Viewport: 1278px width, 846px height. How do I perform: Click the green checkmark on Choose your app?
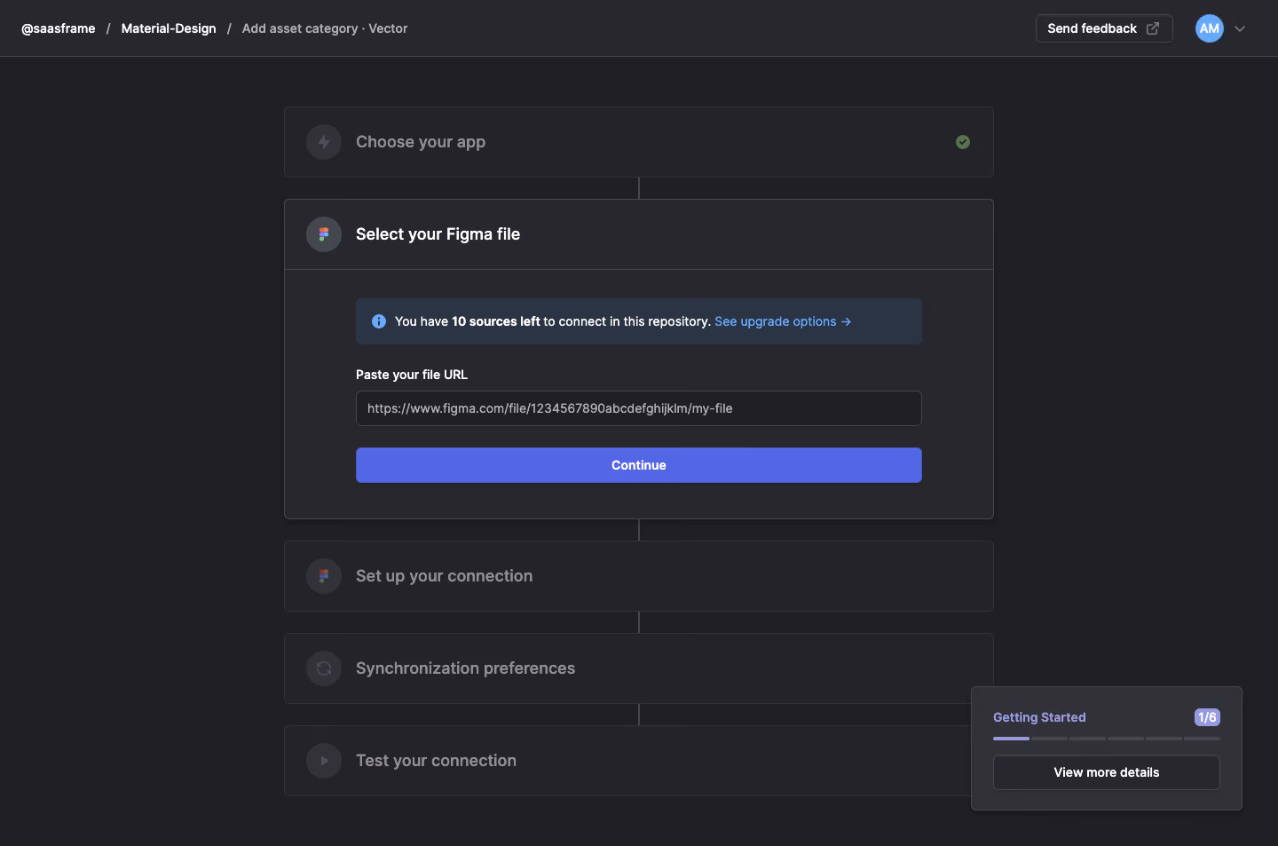point(963,142)
